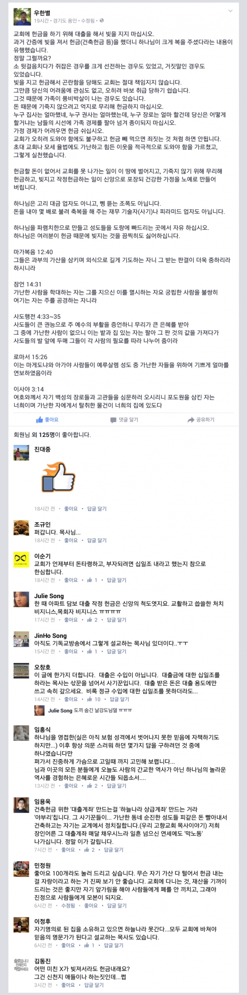Click the 공유하기 share arrow icon
The width and height of the screenshot is (247, 995).
(x=191, y=420)
